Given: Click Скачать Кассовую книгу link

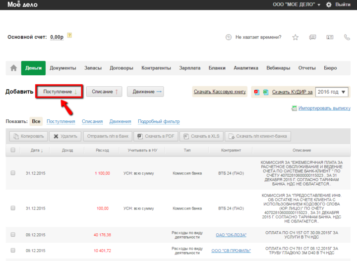Looking at the screenshot, I should pos(220,92).
